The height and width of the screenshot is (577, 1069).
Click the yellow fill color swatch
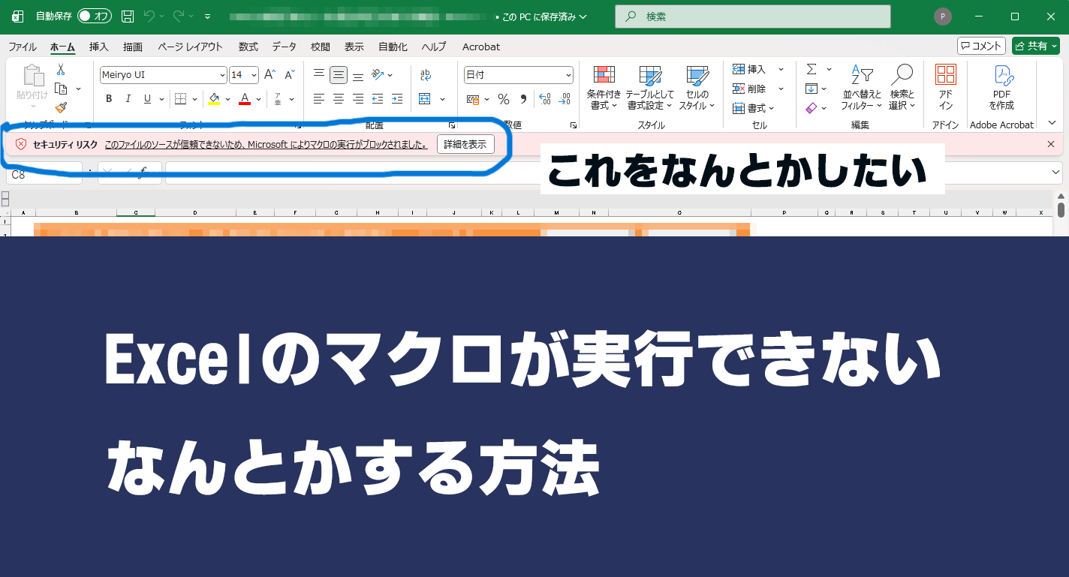214,99
